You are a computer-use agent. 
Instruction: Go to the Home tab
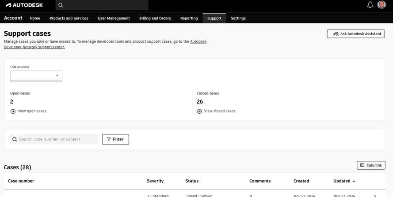(35, 18)
